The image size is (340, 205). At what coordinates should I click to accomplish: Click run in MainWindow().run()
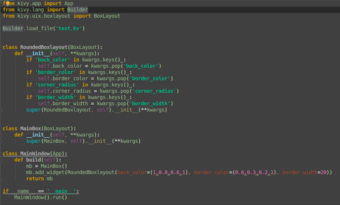tap(57, 197)
